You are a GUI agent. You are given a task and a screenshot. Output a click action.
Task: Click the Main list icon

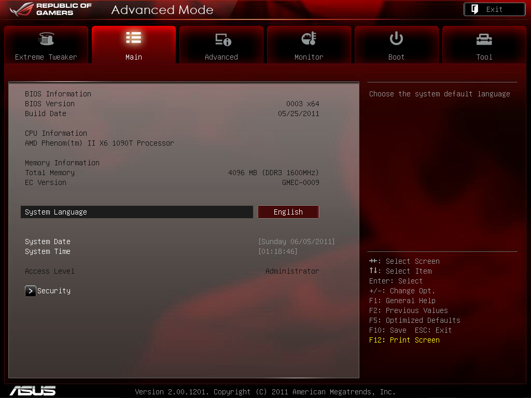click(x=133, y=37)
